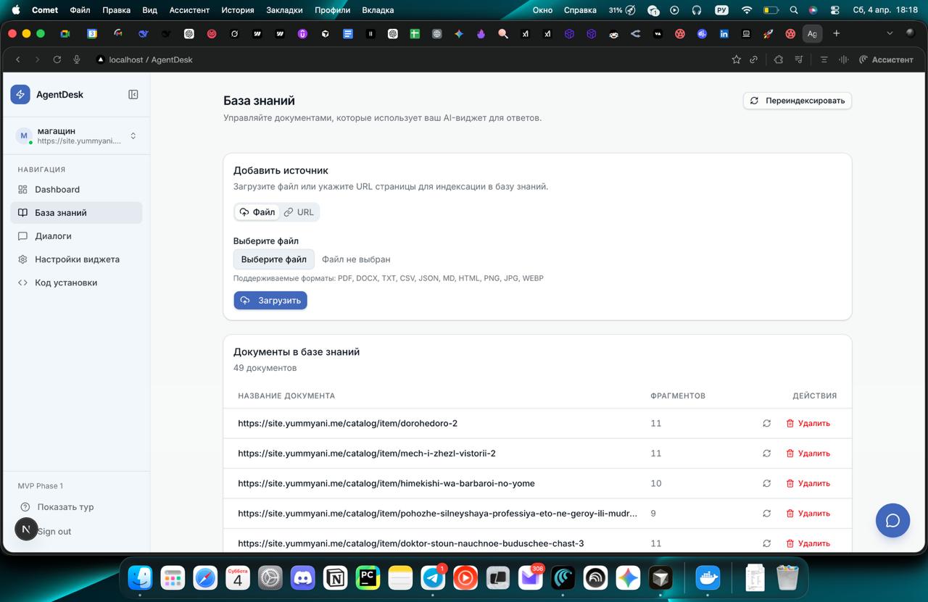
Task: Switch to the URL source tab
Action: click(299, 212)
